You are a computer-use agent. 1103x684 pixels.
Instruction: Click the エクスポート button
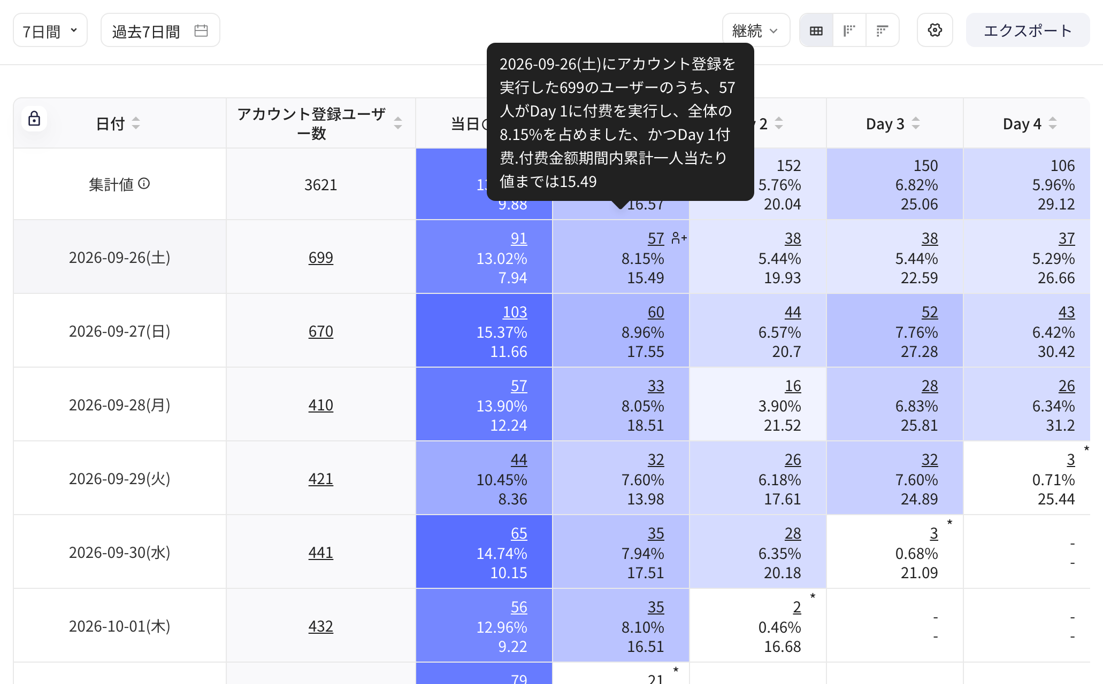(1028, 30)
